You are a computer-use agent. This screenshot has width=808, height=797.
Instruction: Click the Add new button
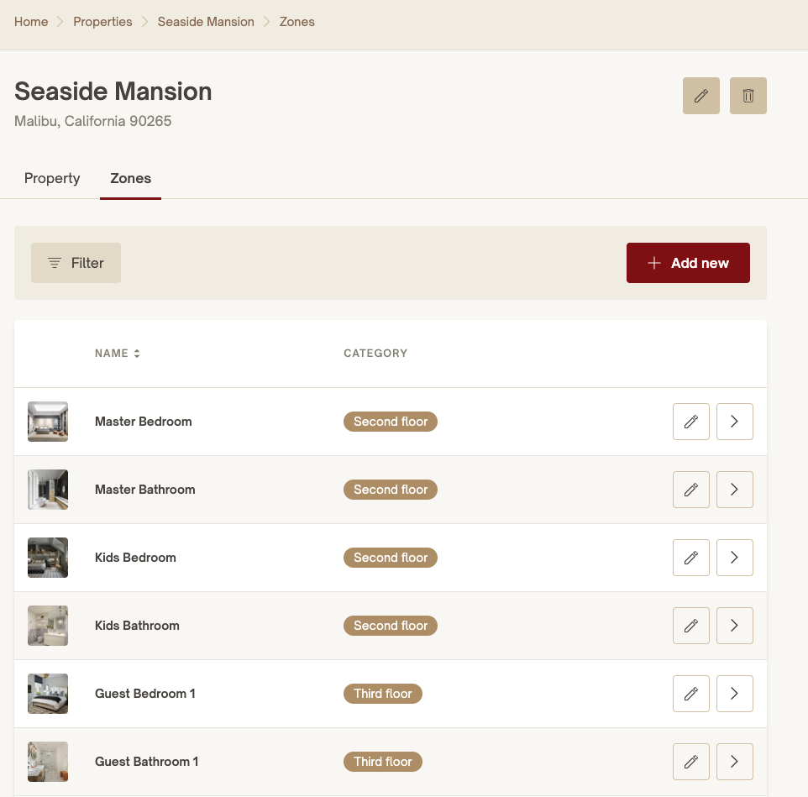point(687,263)
